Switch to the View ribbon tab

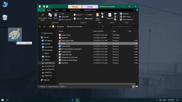(64, 10)
